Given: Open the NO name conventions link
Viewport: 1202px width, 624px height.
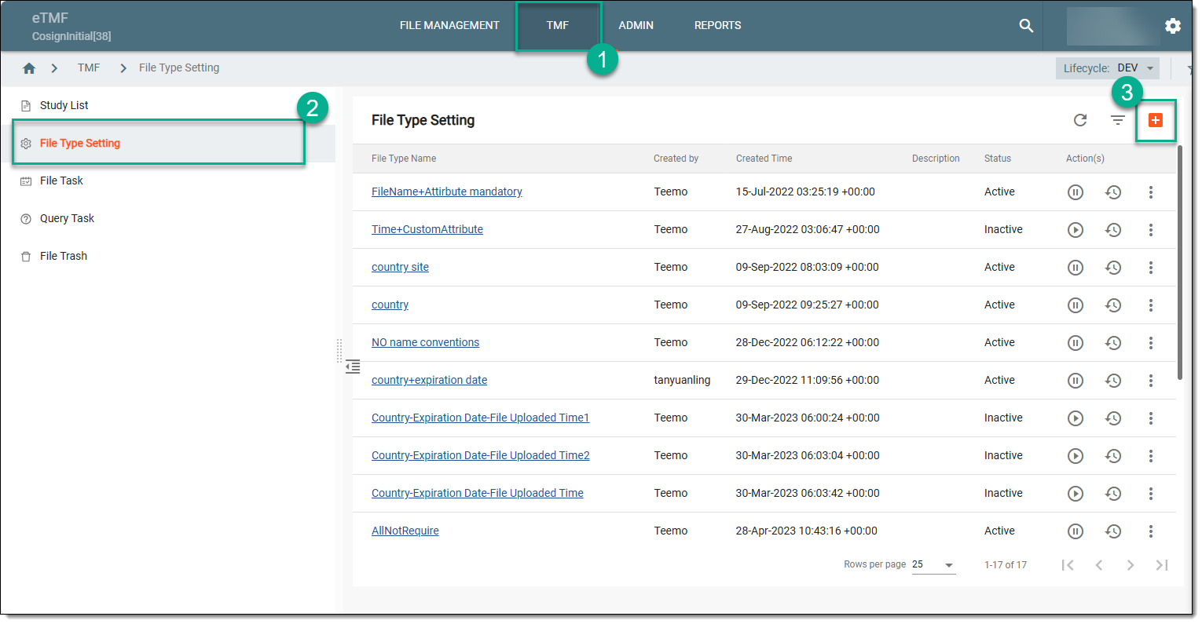Looking at the screenshot, I should pyautogui.click(x=425, y=343).
